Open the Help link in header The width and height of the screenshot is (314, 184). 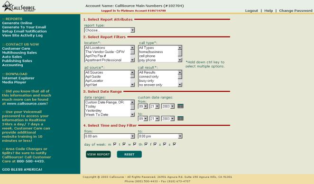[268, 10]
